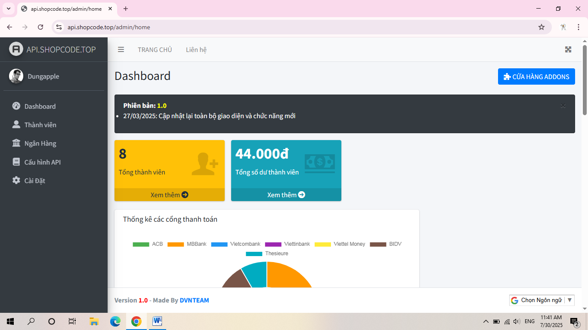588x330 pixels.
Task: Open Task View on the taskbar
Action: (x=72, y=321)
